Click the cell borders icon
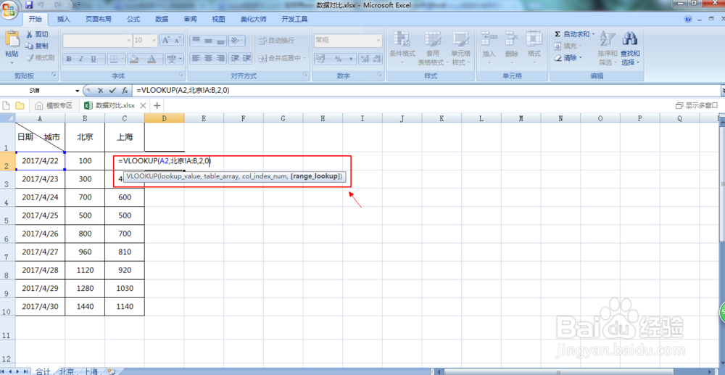Screen dimensions: 725x375 (113, 59)
